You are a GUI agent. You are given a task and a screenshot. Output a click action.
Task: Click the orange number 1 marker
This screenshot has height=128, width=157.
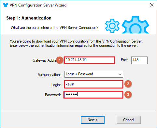pos(60,60)
